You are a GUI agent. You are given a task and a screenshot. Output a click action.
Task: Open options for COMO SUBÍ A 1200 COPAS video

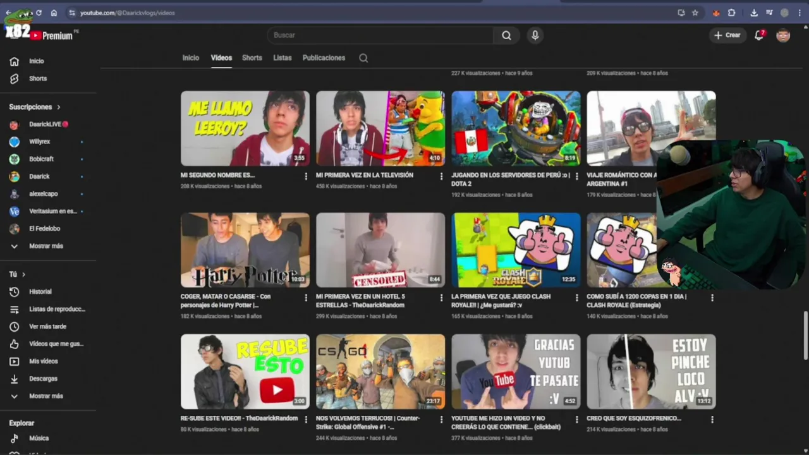[712, 298]
